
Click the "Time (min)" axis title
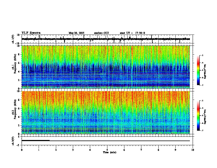(110, 152)
